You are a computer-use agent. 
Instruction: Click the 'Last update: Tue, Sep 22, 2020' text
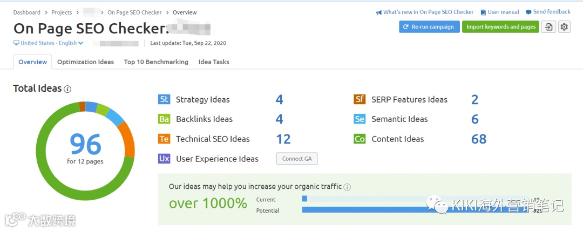point(188,43)
